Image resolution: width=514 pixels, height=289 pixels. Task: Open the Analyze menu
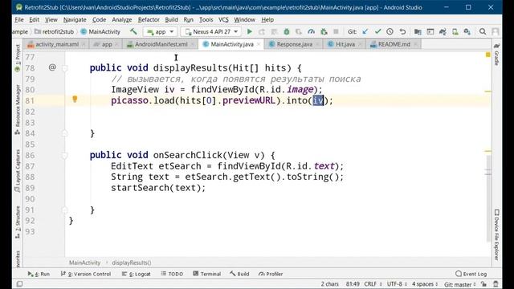121,19
